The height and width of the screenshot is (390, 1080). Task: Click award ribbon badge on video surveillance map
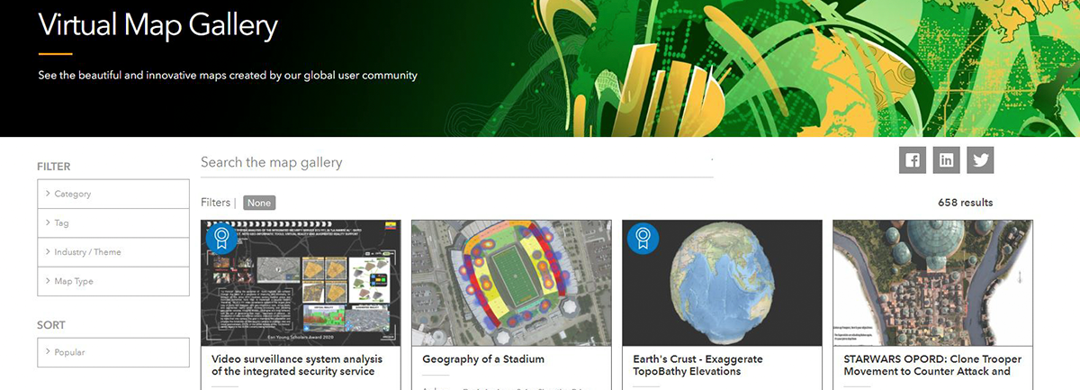point(220,239)
